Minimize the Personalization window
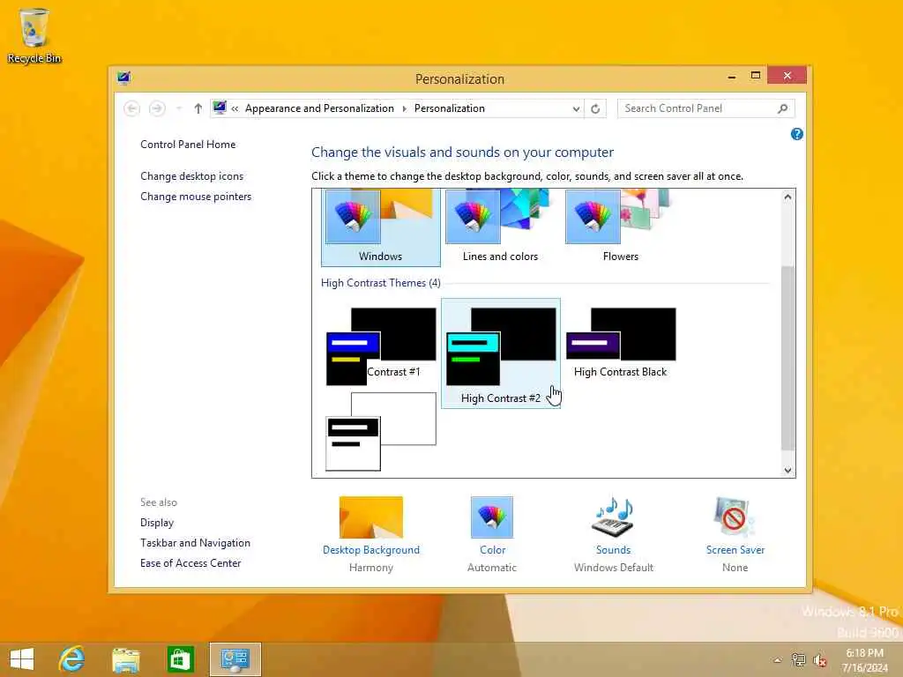This screenshot has width=903, height=677. (x=731, y=76)
